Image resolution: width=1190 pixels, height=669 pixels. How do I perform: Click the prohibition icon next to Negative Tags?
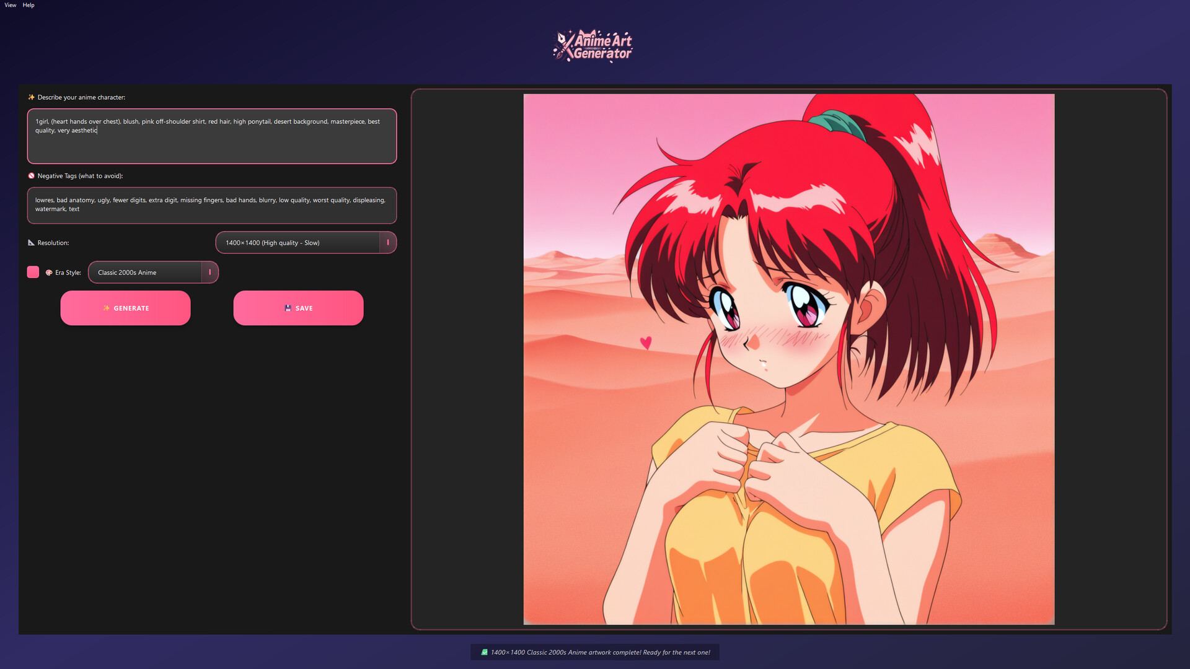30,176
